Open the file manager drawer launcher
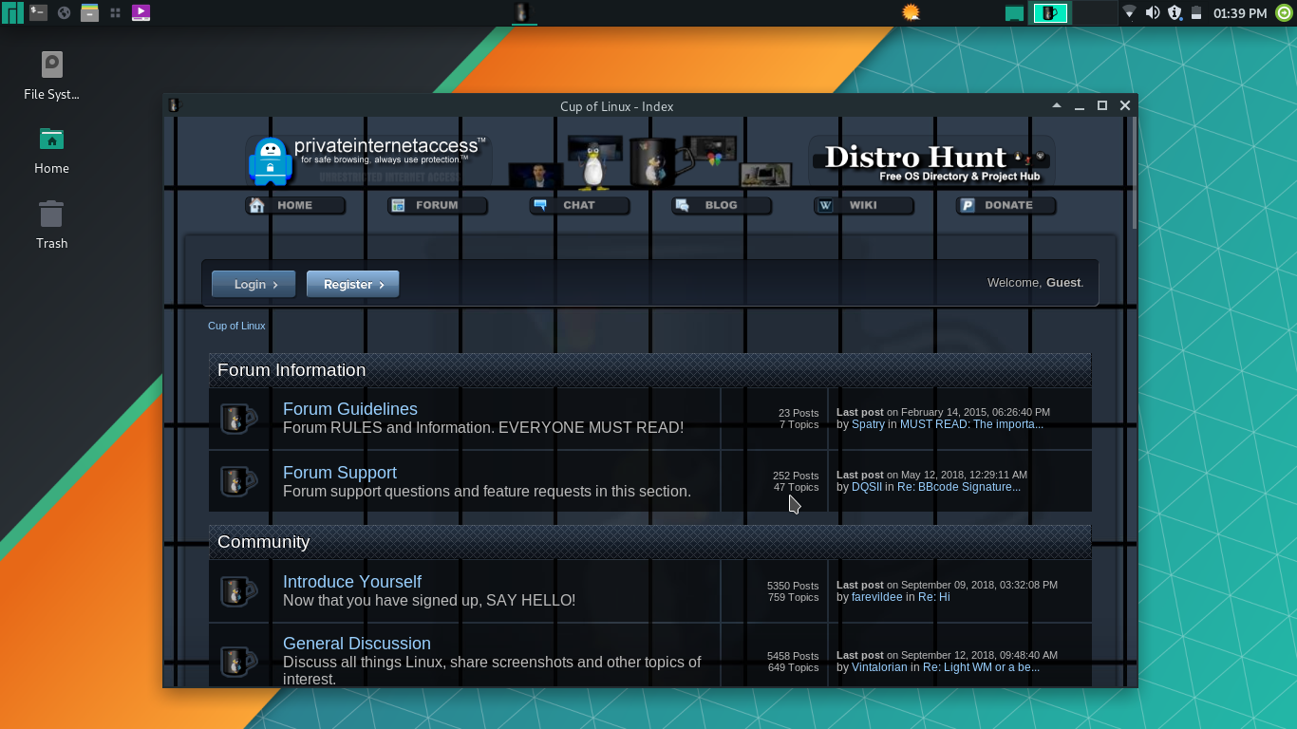Screen dimensions: 1297x729 (89, 12)
